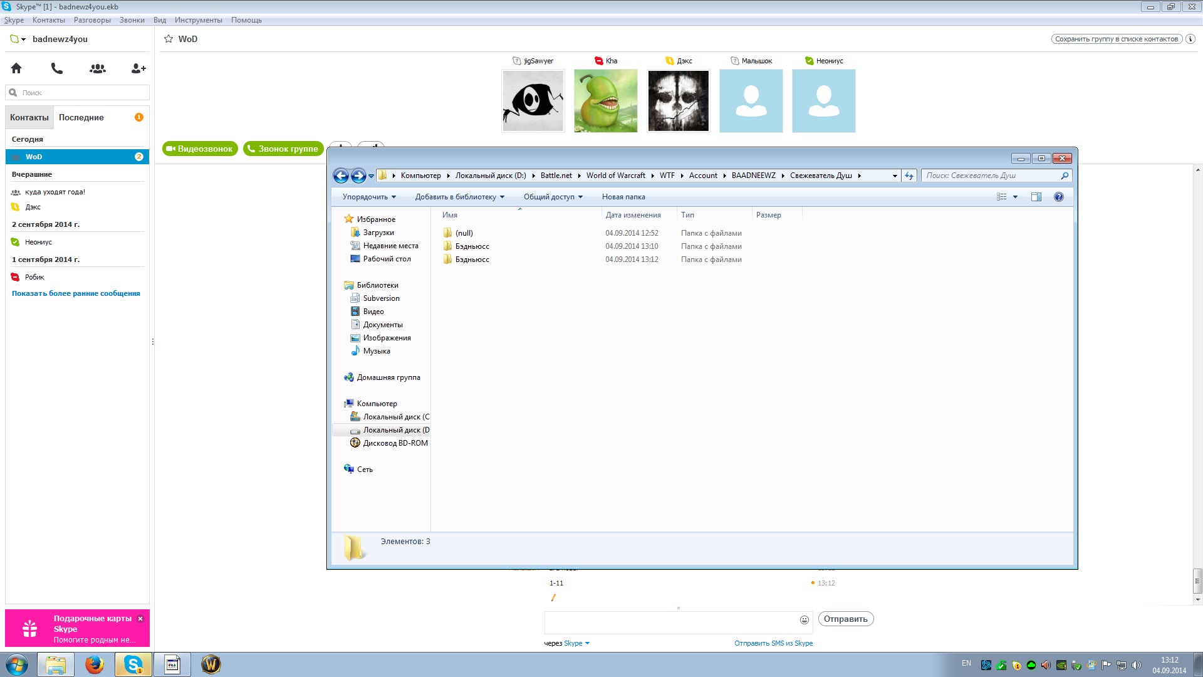Open the (null) folder

coord(464,233)
